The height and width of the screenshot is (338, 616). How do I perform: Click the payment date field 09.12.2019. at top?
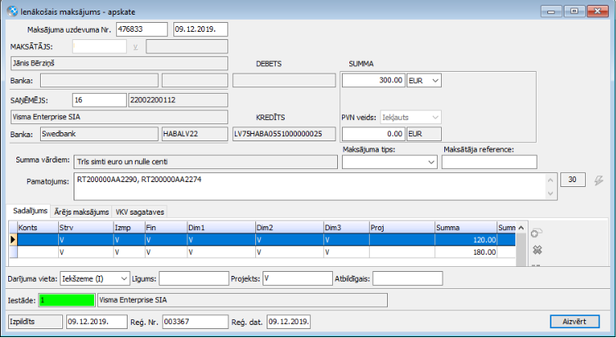[200, 29]
